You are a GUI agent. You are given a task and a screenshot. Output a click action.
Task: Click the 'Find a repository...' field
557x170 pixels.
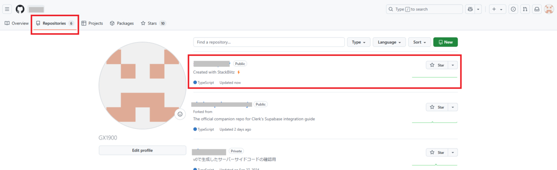[269, 42]
